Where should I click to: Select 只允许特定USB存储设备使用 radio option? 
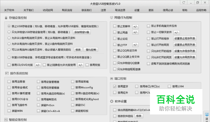[x=9, y=32]
